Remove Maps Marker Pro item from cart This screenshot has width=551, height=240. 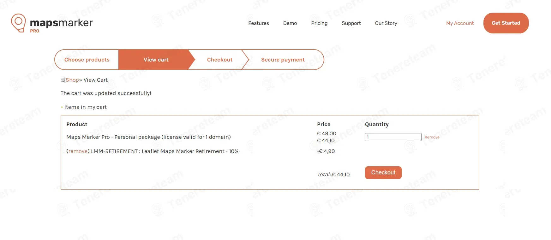tap(432, 137)
